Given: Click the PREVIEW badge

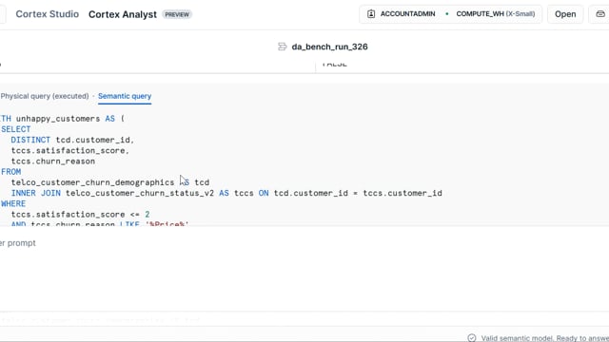Looking at the screenshot, I should click(177, 14).
